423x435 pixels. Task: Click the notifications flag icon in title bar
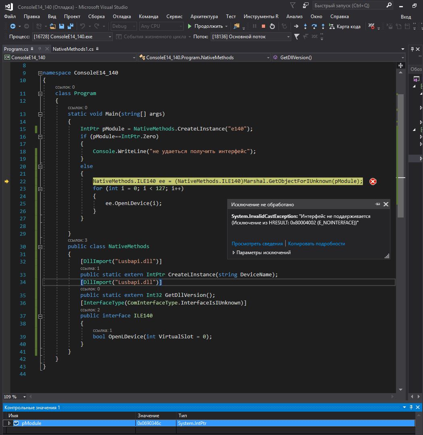point(293,5)
